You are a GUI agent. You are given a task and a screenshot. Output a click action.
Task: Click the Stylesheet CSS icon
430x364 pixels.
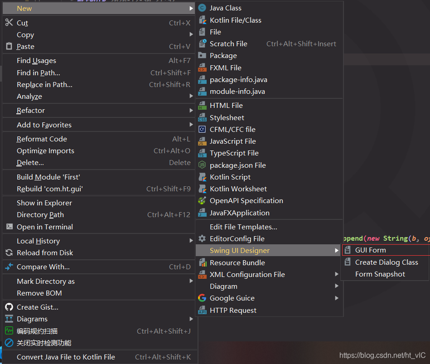coord(202,117)
